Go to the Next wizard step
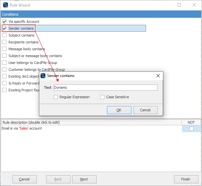The width and height of the screenshot is (202, 186). pyautogui.click(x=84, y=179)
